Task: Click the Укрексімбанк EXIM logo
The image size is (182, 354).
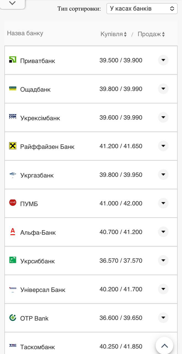Action: point(13,117)
